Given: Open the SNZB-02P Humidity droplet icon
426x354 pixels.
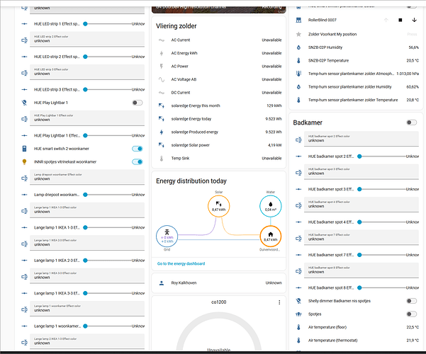Looking at the screenshot, I should [x=298, y=47].
